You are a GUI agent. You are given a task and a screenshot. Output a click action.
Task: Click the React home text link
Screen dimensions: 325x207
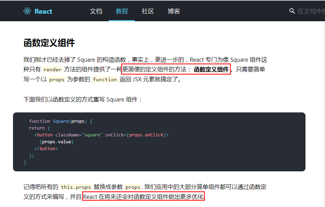pos(43,11)
